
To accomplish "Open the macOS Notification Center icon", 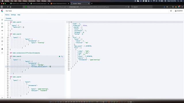I will pos(181,1).
